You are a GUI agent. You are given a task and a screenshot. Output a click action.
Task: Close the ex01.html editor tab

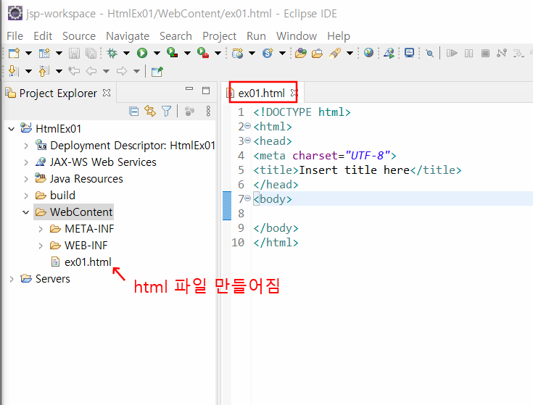(294, 93)
